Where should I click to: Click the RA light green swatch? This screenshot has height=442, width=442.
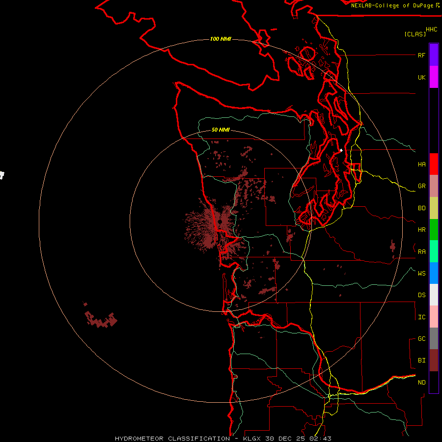[434, 251]
